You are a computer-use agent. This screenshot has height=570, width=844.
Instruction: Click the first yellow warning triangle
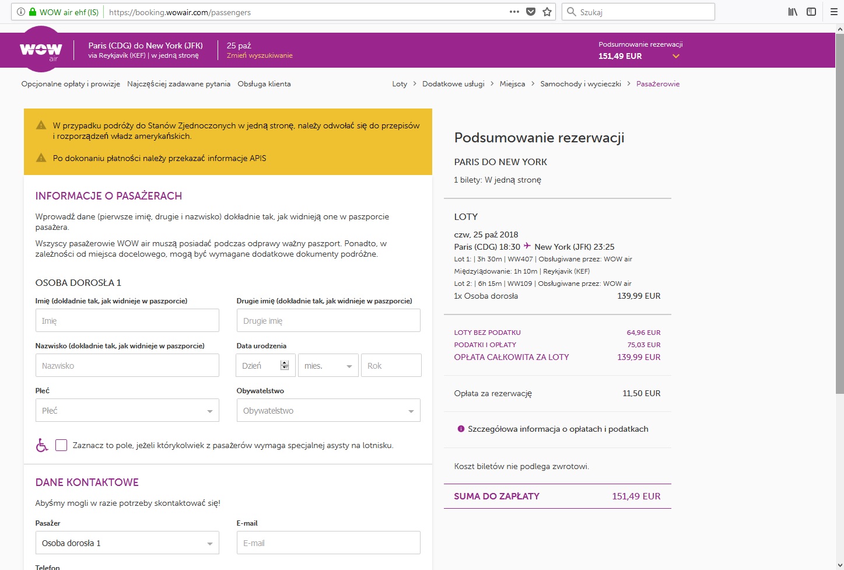(41, 125)
